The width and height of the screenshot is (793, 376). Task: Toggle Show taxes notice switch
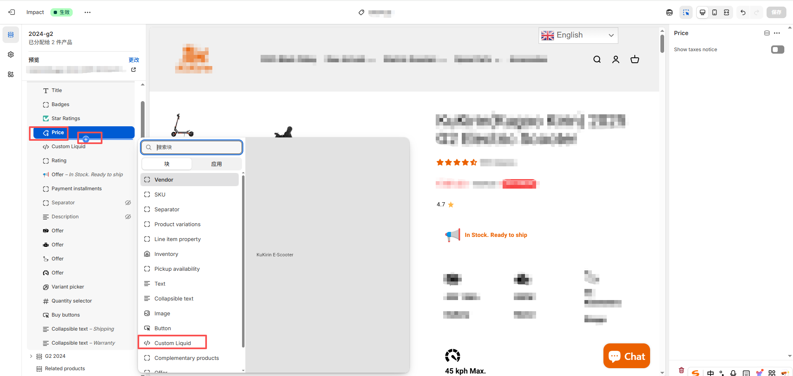777,50
